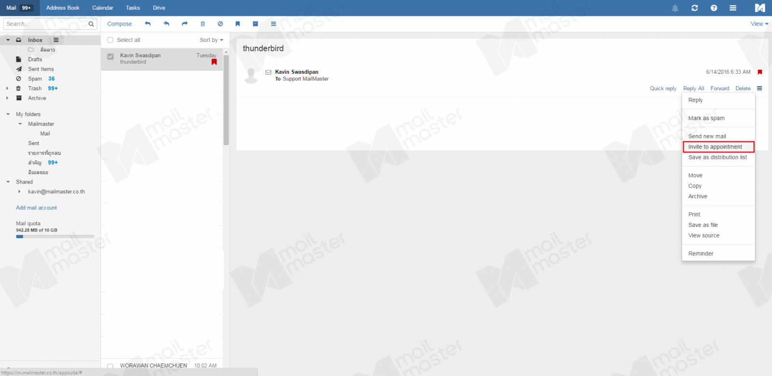Switch to the Calendar tab

click(x=103, y=8)
